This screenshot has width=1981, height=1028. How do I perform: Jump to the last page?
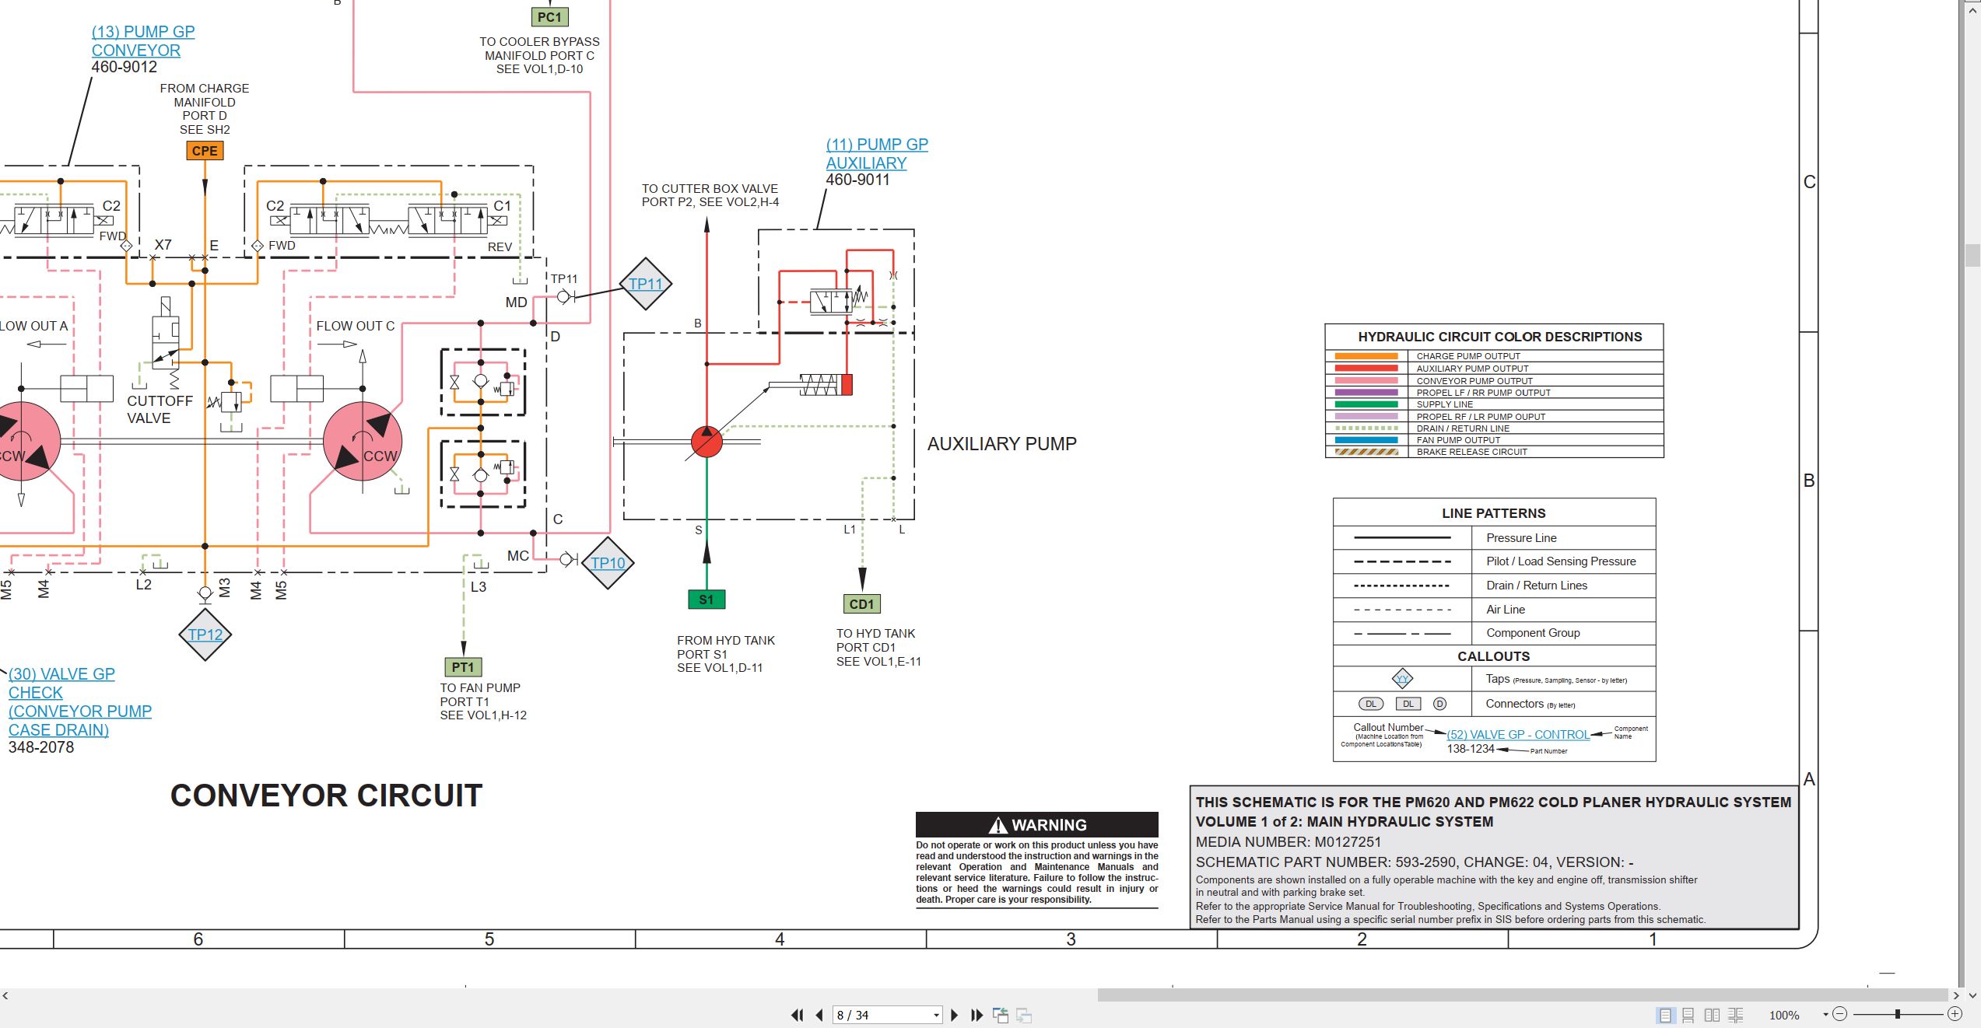[x=977, y=1015]
